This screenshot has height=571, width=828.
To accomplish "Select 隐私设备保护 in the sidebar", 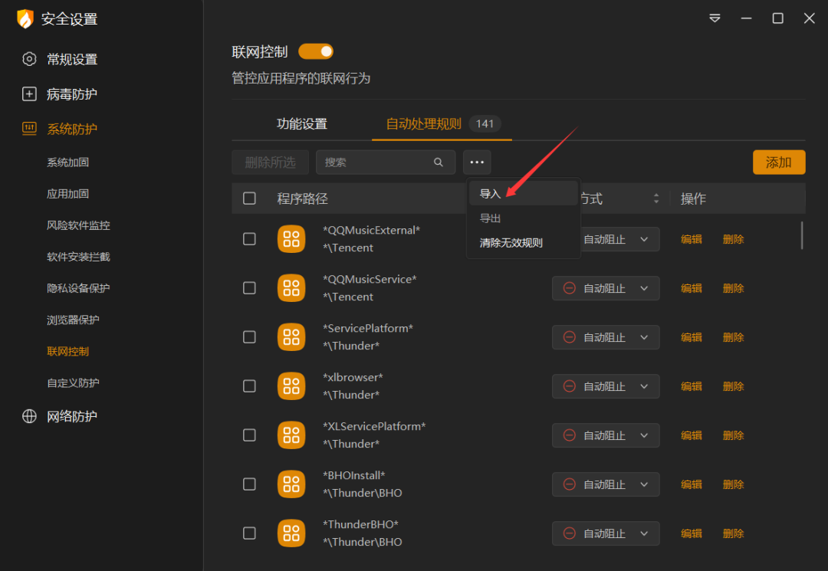I will pyautogui.click(x=78, y=288).
